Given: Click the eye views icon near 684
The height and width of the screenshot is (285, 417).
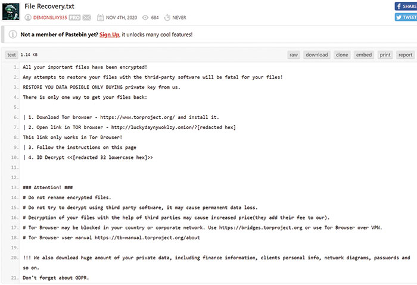Looking at the screenshot, I should pos(145,17).
